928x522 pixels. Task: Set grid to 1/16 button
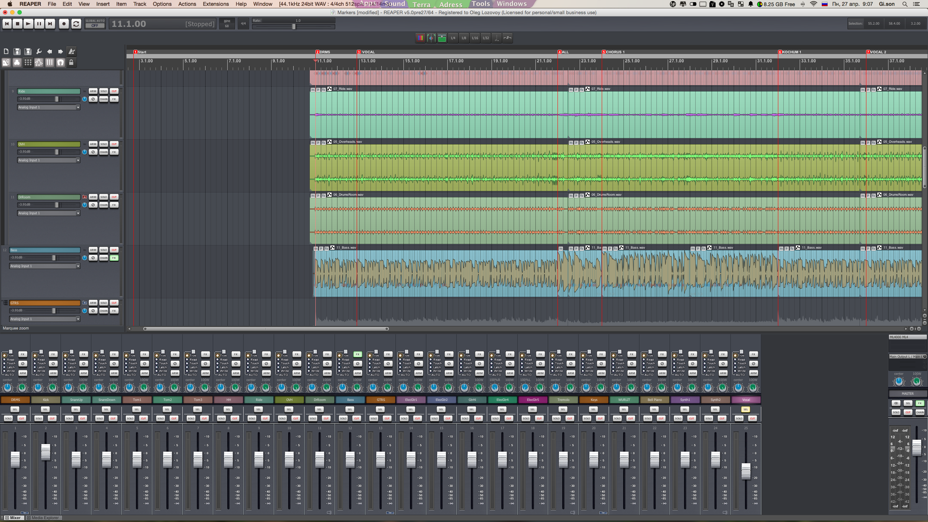475,38
